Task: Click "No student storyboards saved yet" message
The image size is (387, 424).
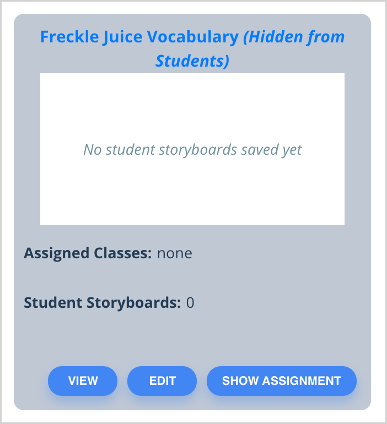Action: click(x=192, y=150)
